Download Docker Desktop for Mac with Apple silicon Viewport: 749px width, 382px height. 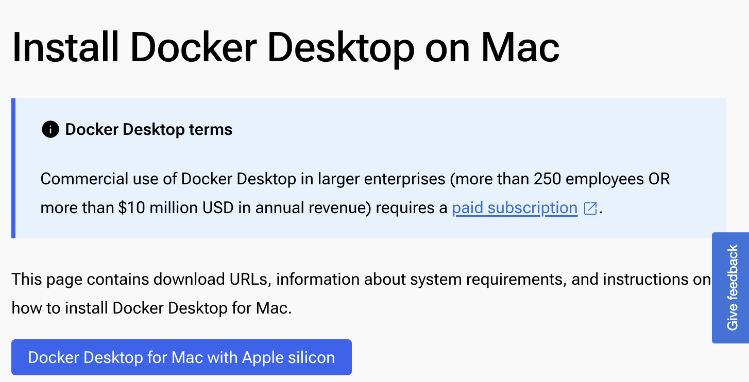181,357
